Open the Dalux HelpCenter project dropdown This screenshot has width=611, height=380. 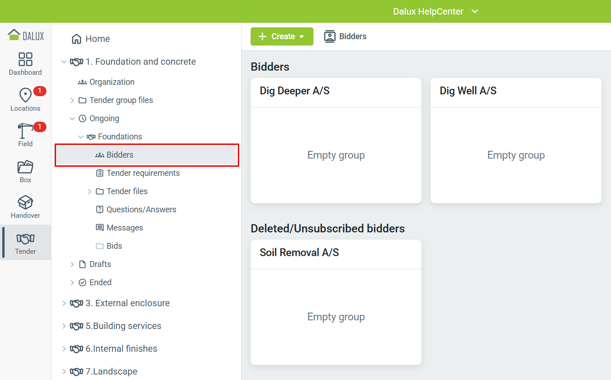436,11
